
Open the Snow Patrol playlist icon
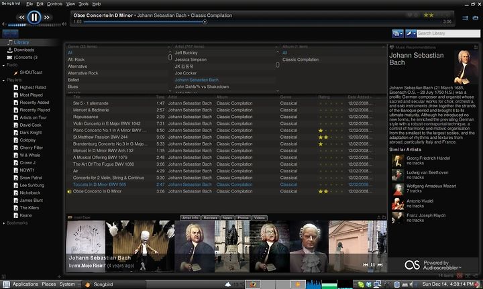pyautogui.click(x=15, y=178)
